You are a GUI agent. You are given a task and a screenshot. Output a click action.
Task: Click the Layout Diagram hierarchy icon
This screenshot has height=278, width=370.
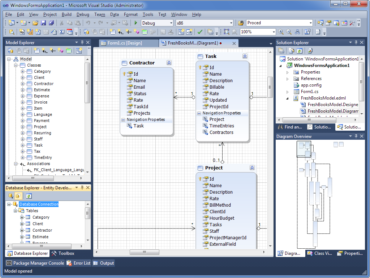pyautogui.click(x=297, y=32)
